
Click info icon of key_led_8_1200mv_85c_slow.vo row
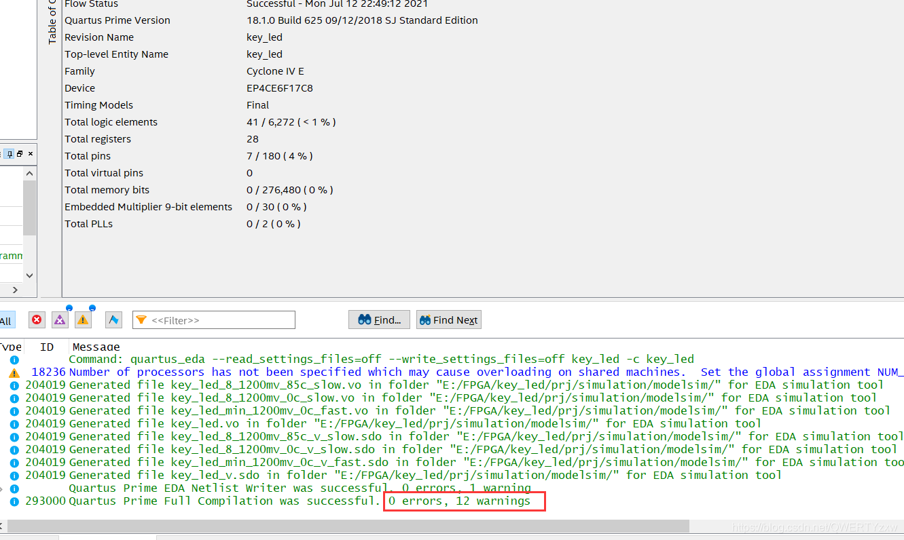pos(14,385)
